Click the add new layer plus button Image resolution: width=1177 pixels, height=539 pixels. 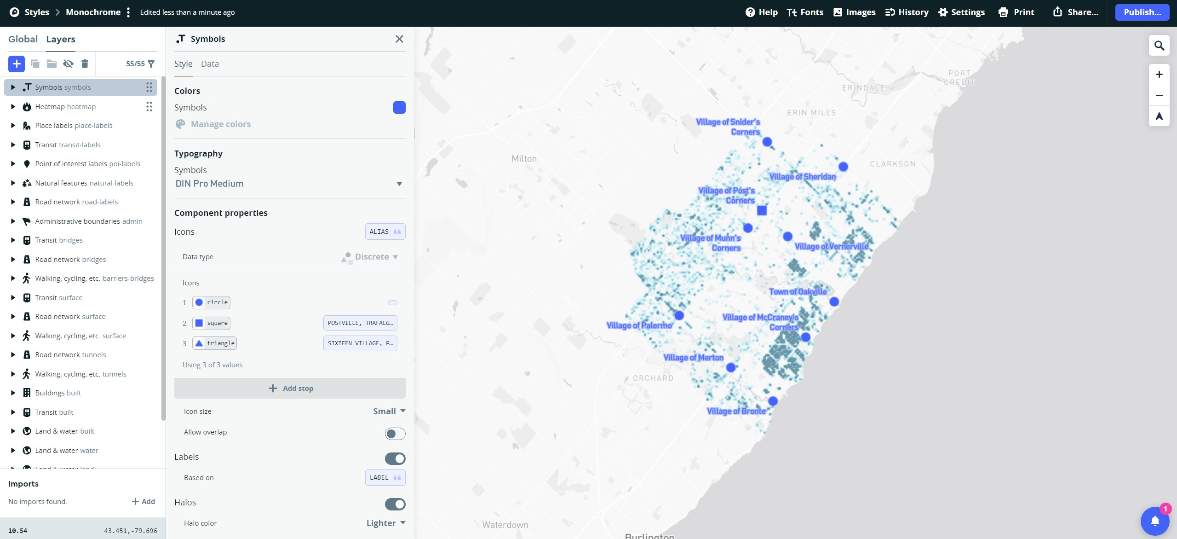pos(17,64)
